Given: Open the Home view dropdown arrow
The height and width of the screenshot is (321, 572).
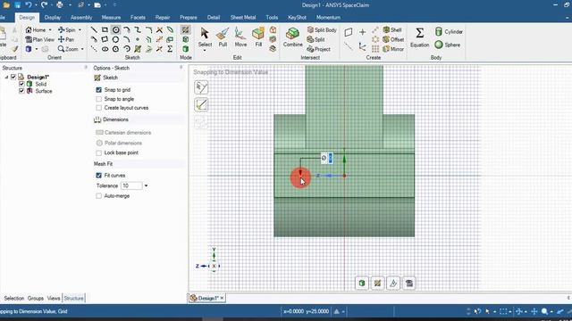Looking at the screenshot, I should click(x=50, y=29).
